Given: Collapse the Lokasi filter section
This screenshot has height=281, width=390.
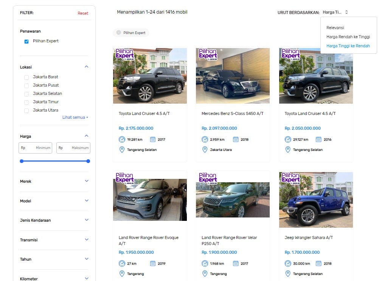Looking at the screenshot, I should 86,67.
